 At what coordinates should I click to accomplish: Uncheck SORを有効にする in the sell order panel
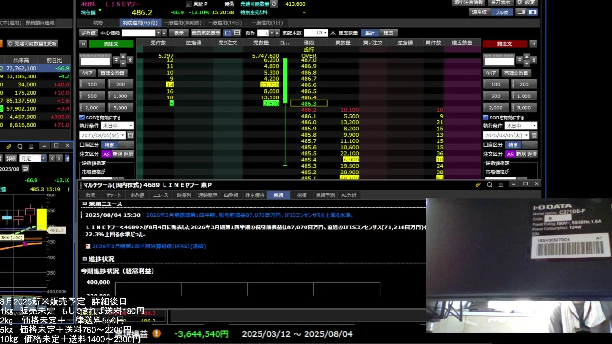pos(82,118)
